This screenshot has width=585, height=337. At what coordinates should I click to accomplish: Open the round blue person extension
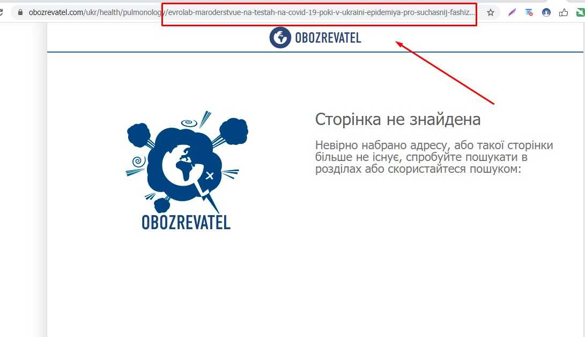546,12
